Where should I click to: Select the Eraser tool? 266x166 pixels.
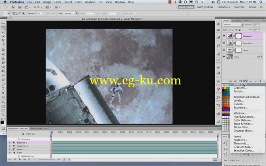(3, 67)
